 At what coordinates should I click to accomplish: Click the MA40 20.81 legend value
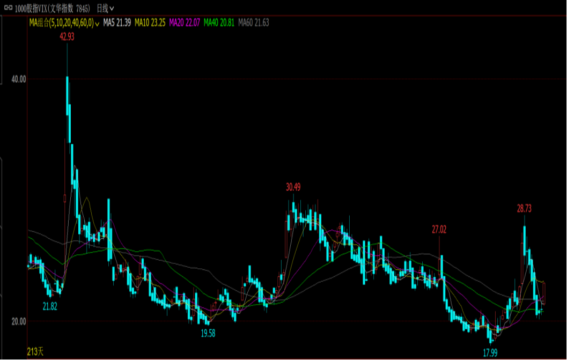[219, 23]
